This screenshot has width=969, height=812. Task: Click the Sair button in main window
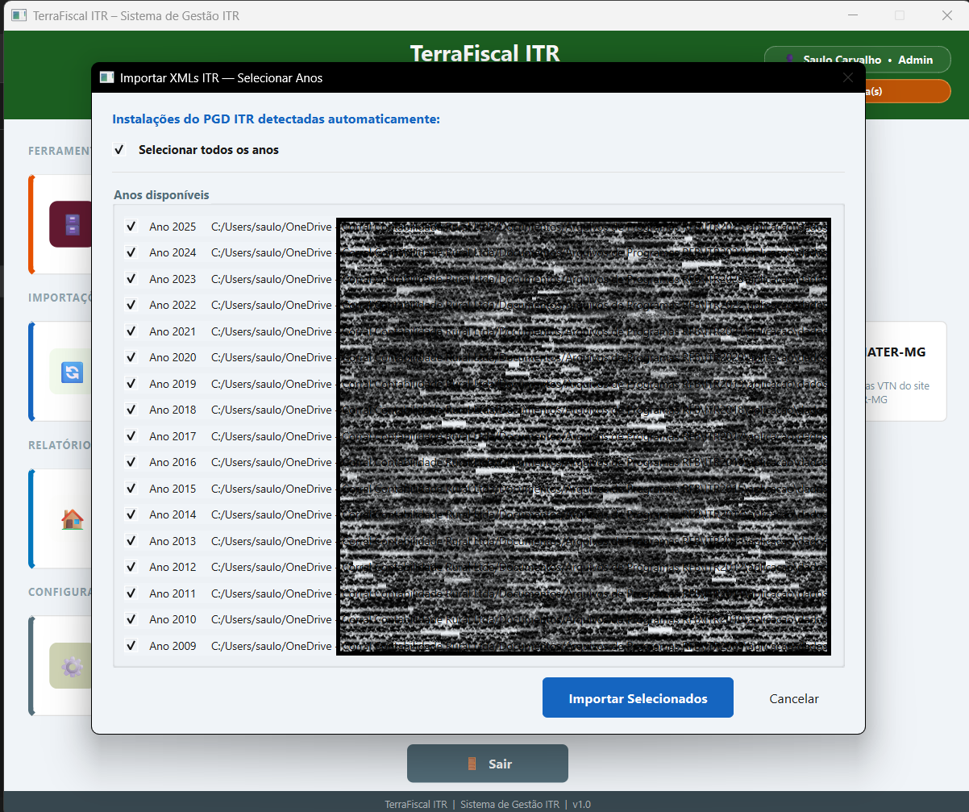tap(488, 764)
